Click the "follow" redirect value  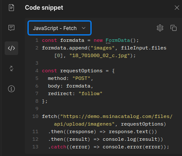[x=90, y=93]
